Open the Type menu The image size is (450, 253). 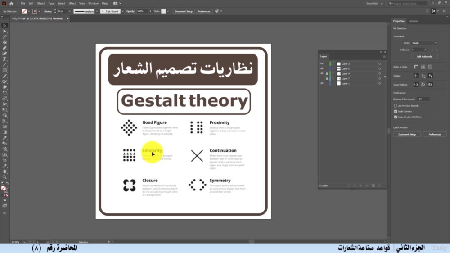point(51,4)
